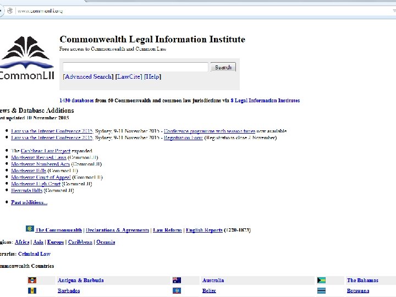Click the Barbados flag icon

32,291
